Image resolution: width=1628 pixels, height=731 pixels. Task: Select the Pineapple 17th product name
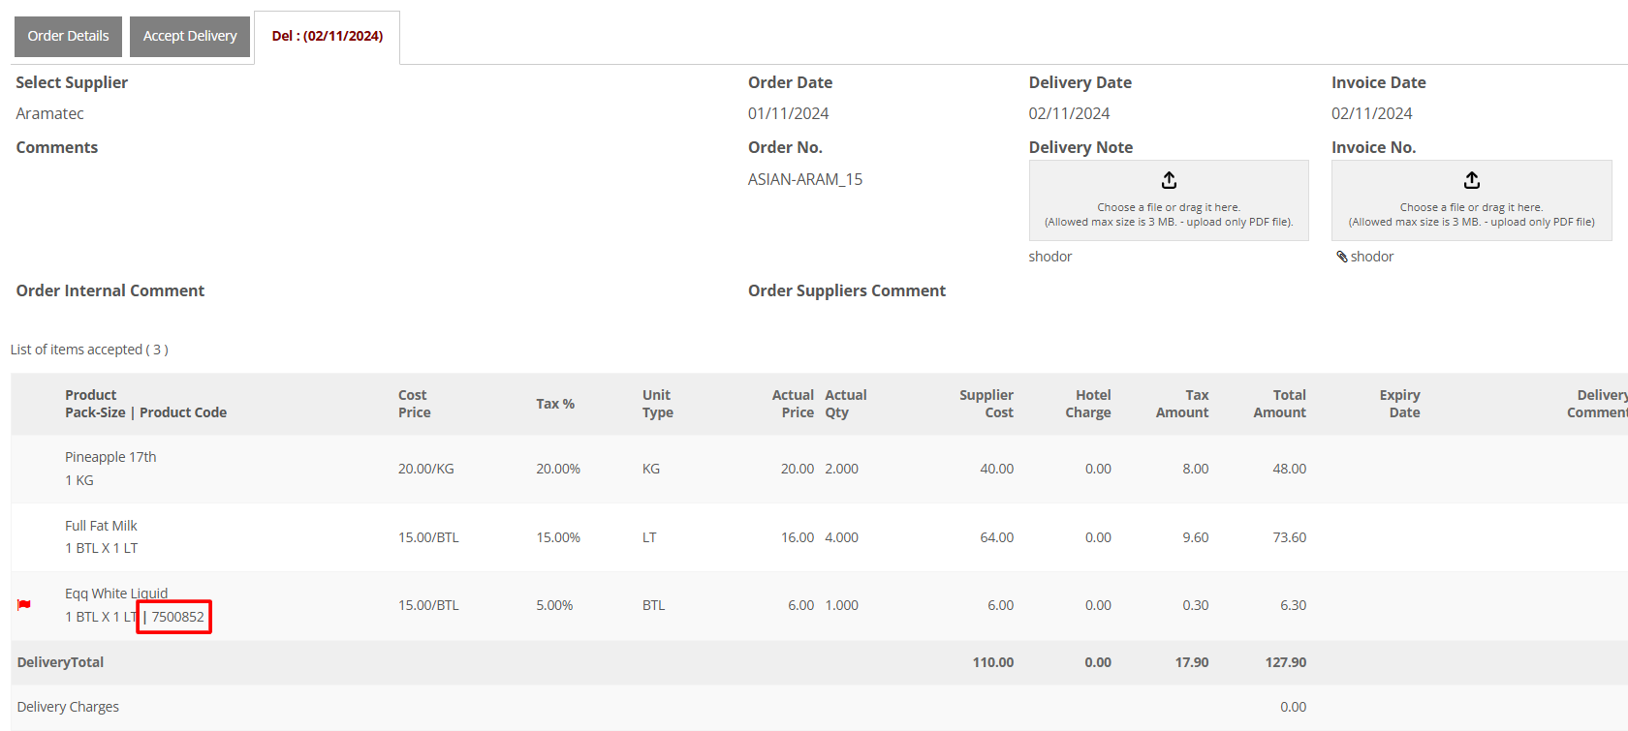point(110,457)
